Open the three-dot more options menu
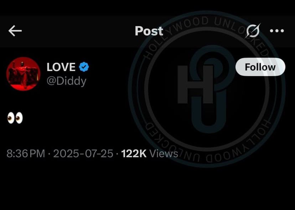The image size is (295, 210). (x=277, y=31)
